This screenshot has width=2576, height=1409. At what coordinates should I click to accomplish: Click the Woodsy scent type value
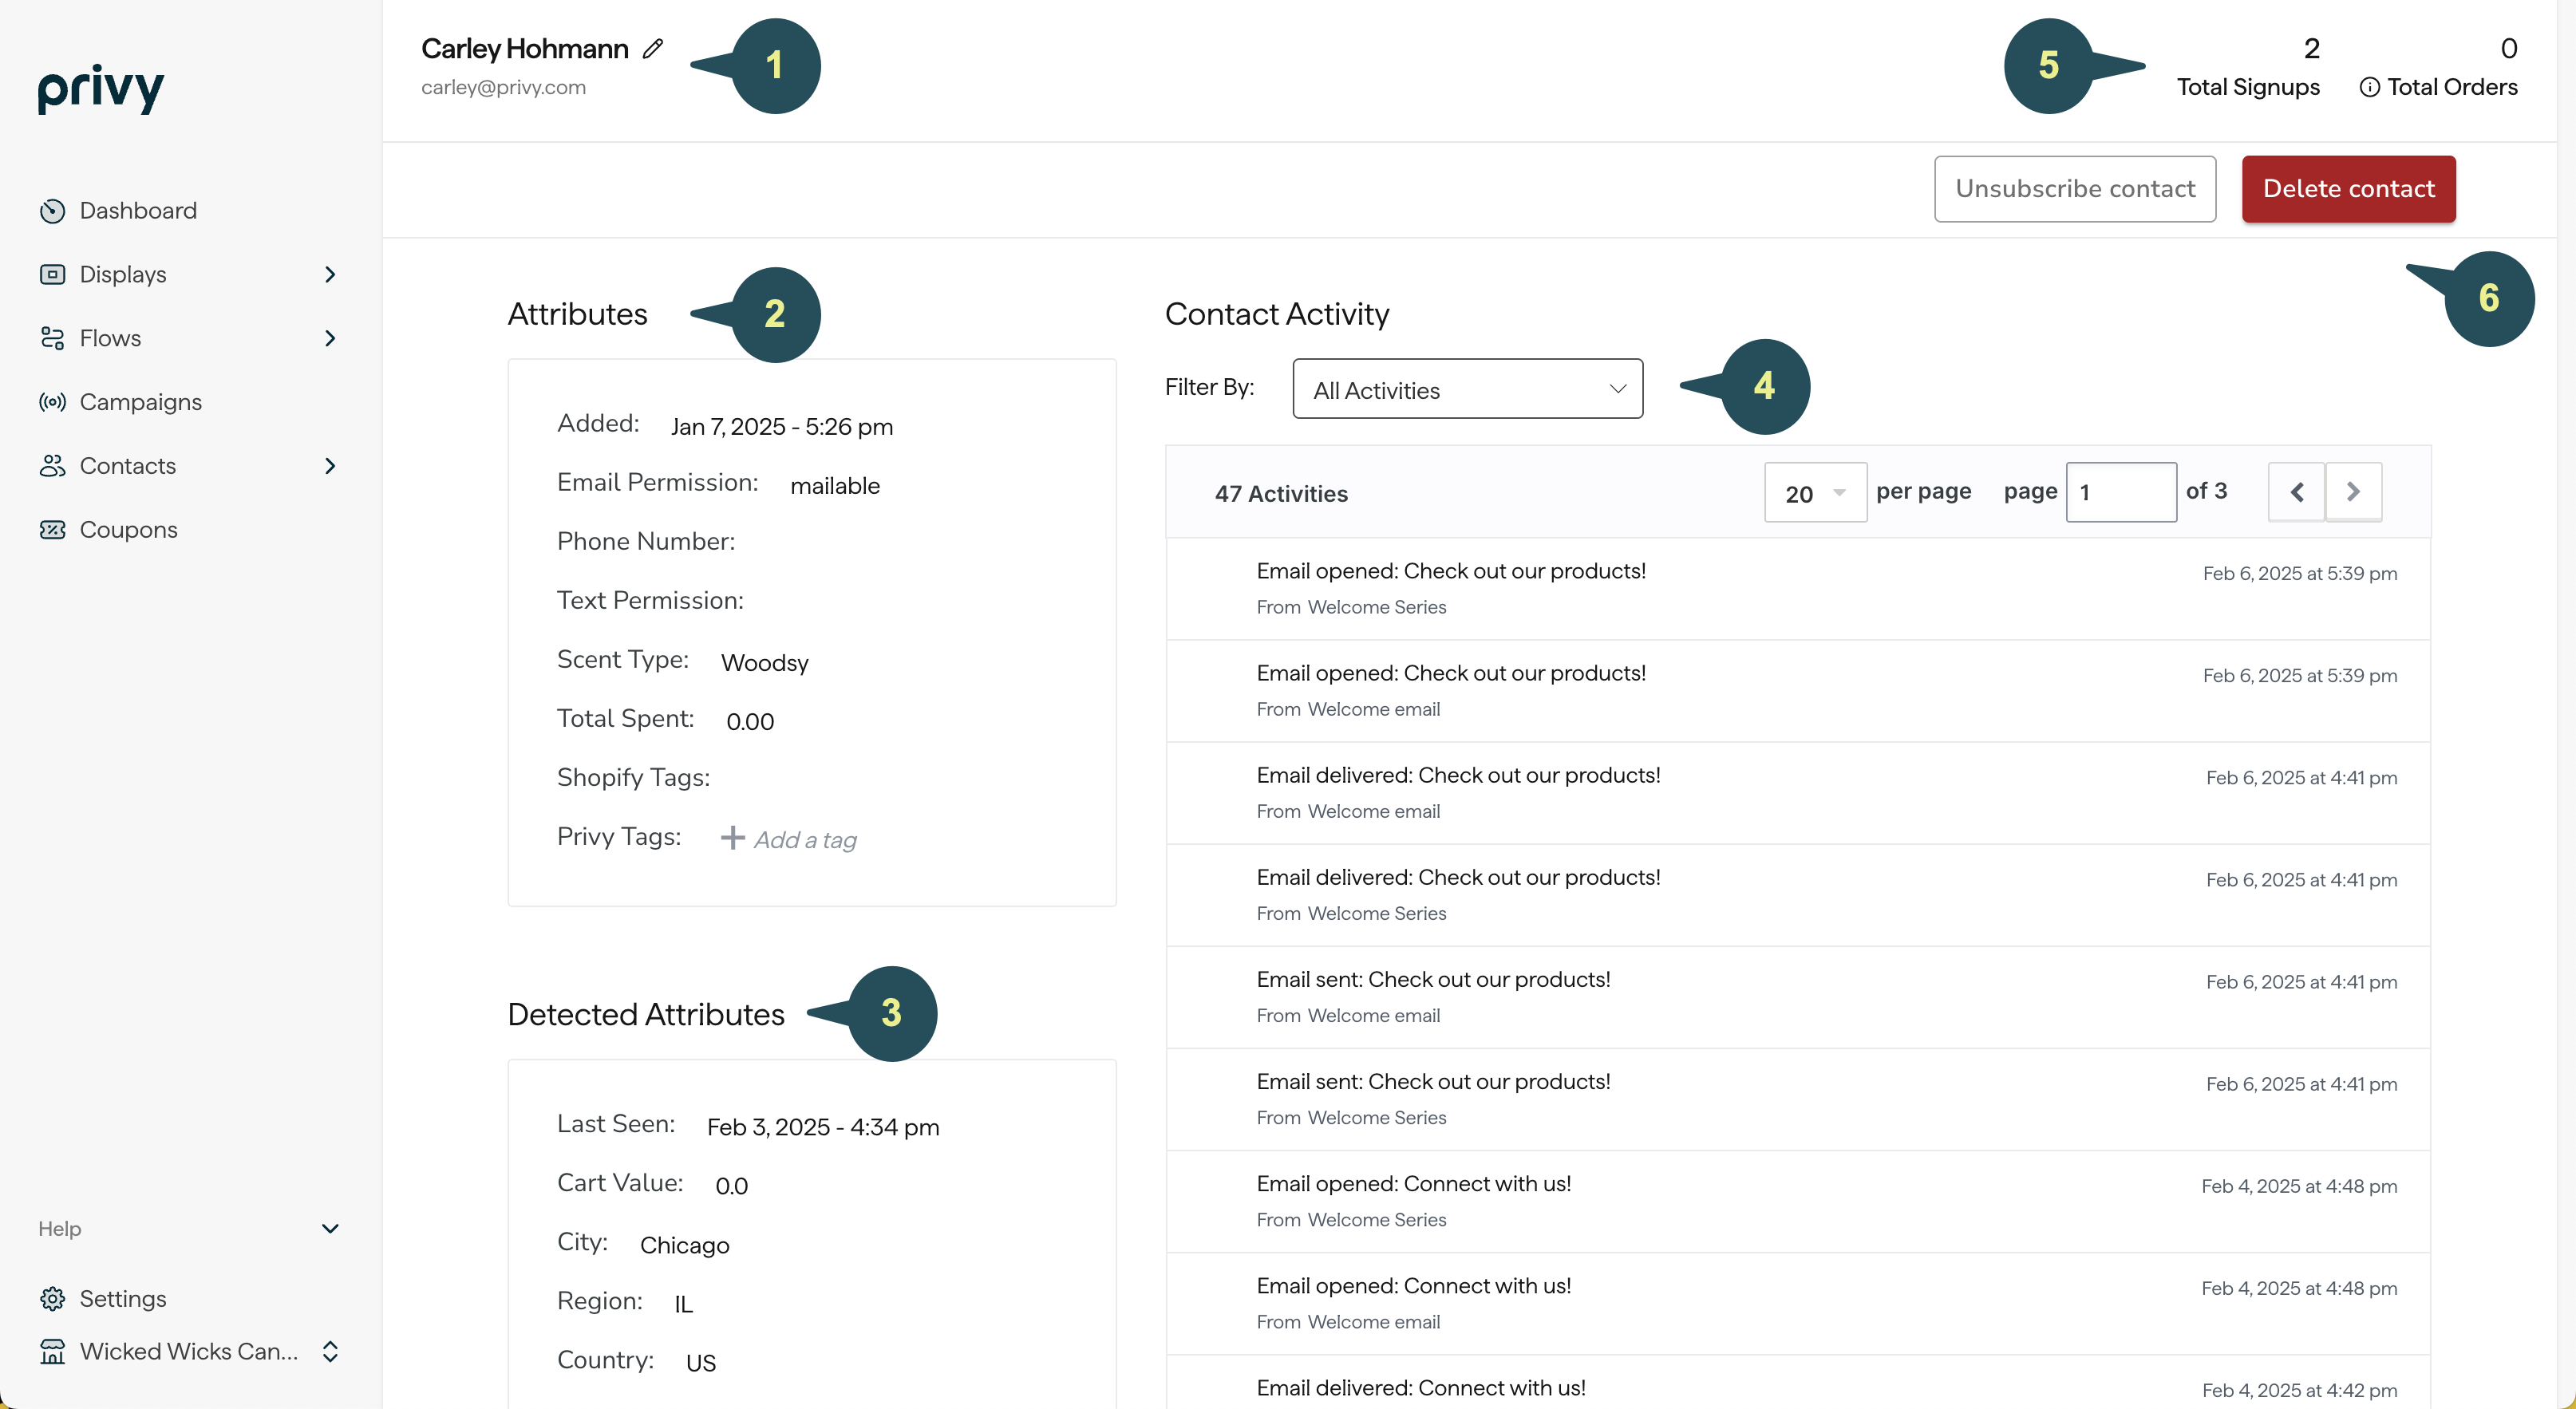point(765,663)
